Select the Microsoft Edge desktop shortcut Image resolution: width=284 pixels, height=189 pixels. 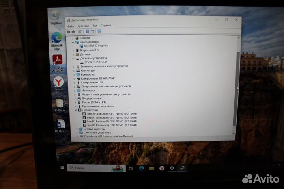point(56,41)
